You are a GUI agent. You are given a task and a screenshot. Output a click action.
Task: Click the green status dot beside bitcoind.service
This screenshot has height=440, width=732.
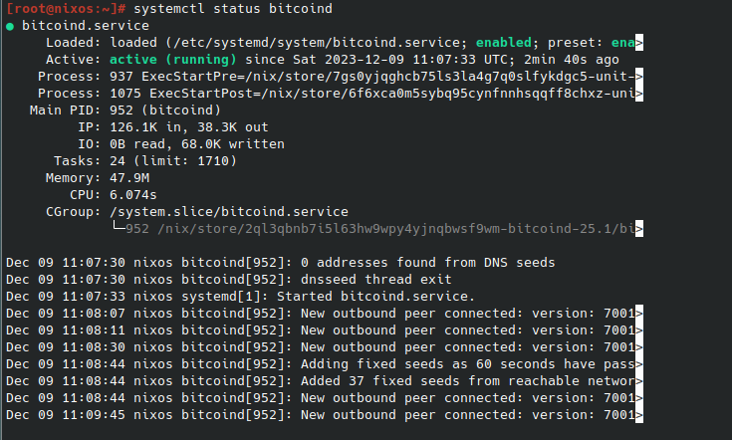pos(9,25)
